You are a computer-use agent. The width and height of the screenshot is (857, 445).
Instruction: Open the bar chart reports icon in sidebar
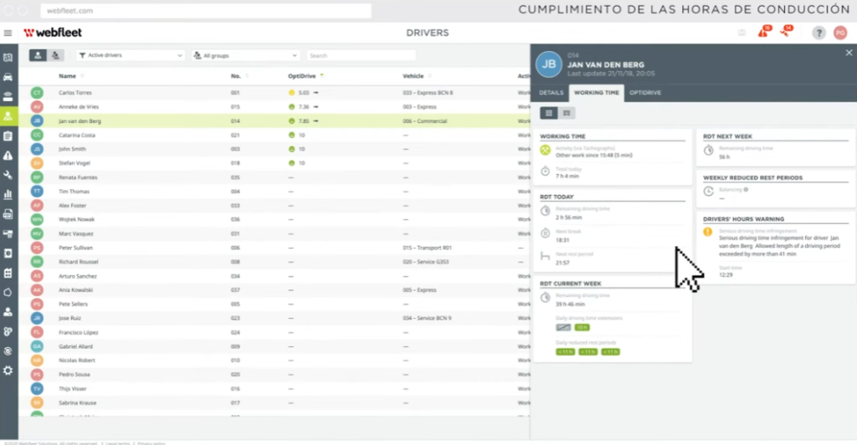coord(8,194)
